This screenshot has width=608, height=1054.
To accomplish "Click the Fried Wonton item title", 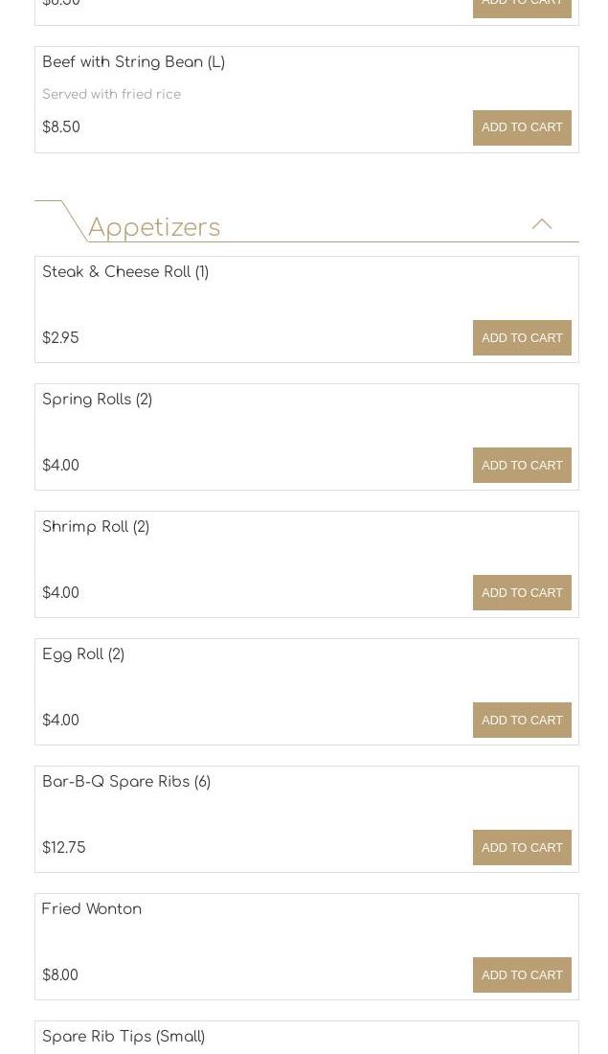I will (x=92, y=909).
